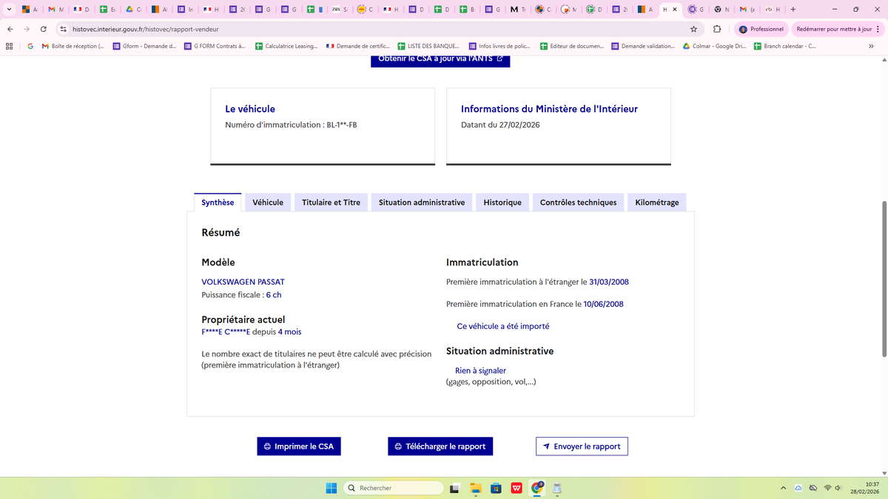Bookmark this page with the star icon
The image size is (888, 499).
pyautogui.click(x=693, y=29)
